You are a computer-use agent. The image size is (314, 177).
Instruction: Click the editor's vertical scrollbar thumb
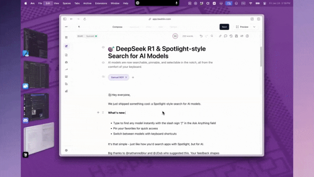[x=261, y=56]
